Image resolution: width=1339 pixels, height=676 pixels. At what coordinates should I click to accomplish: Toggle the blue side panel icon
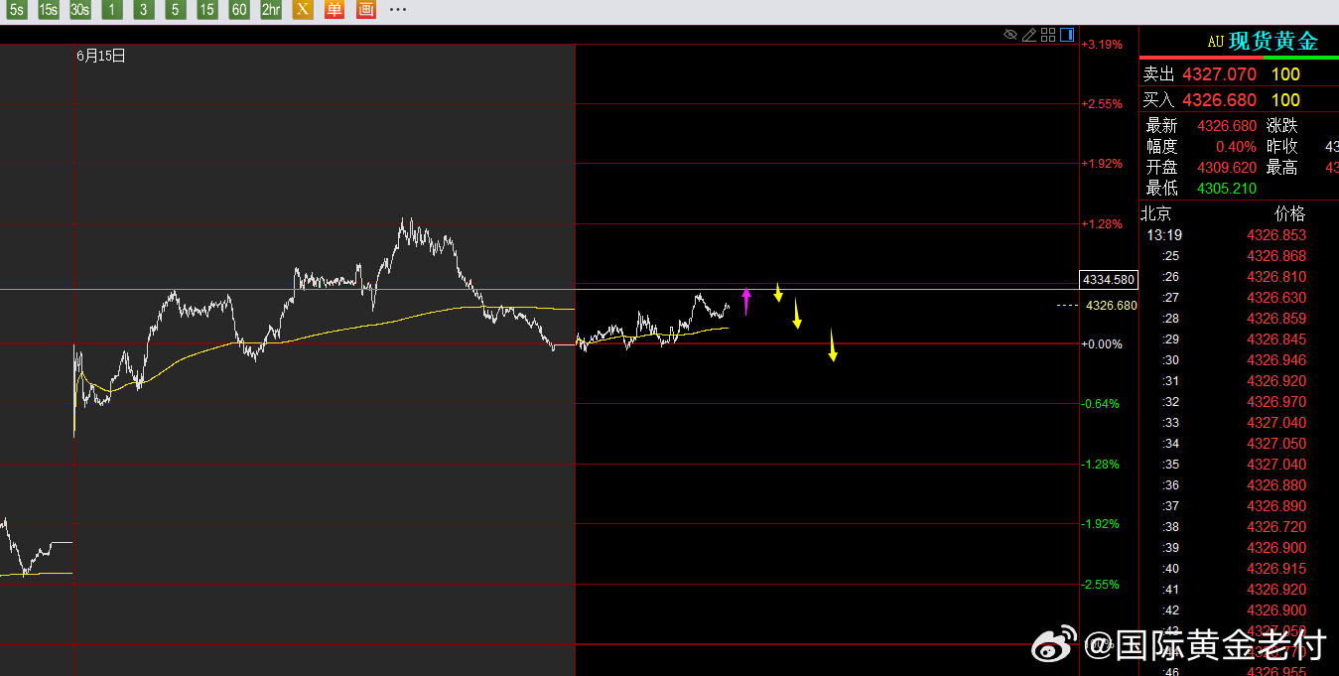click(1067, 35)
